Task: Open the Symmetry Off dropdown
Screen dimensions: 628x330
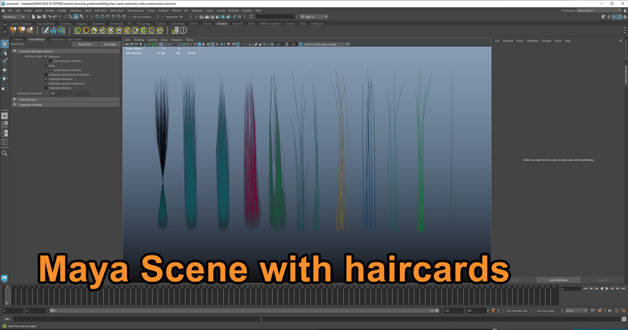Action: tap(175, 17)
